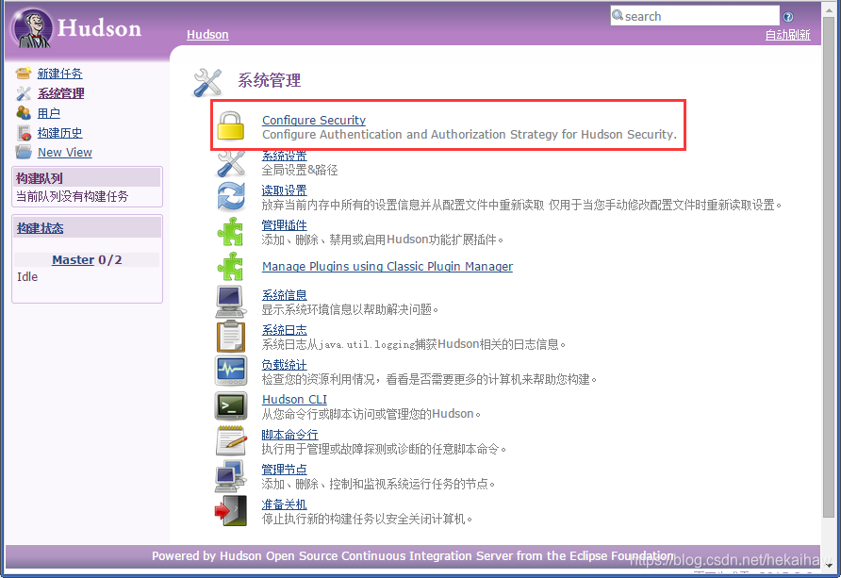Click the 新建任务 box icon in sidebar

[23, 73]
